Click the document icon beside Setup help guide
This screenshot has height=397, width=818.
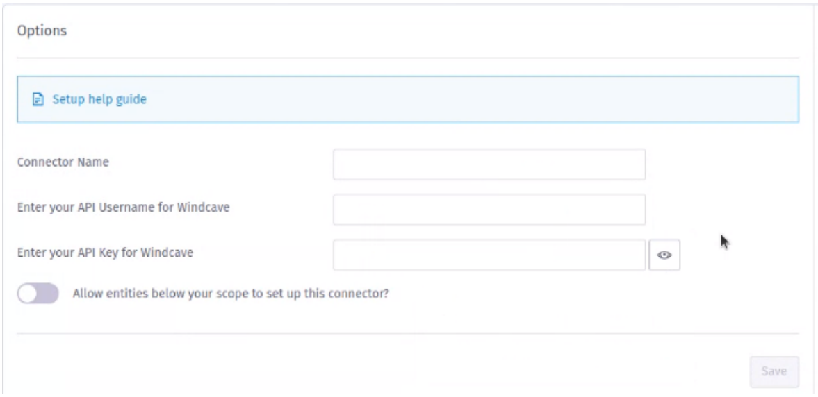(x=38, y=99)
